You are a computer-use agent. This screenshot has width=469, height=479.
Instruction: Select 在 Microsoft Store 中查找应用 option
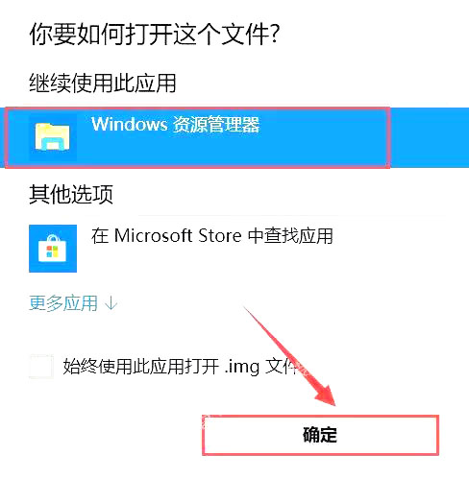point(212,236)
